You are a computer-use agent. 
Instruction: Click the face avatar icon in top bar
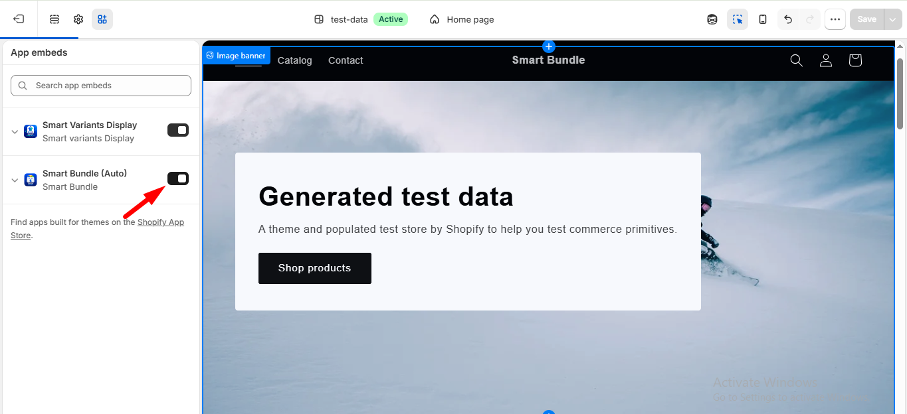[712, 19]
